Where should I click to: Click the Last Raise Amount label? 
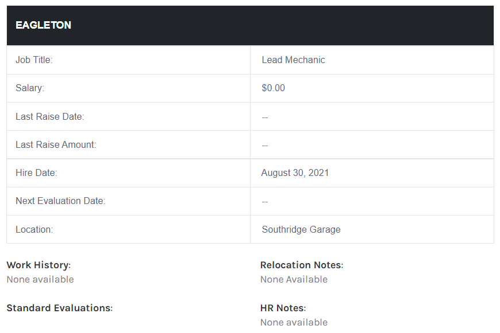click(56, 144)
